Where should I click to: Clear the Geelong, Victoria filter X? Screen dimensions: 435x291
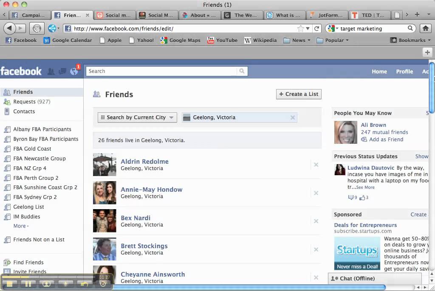click(292, 118)
